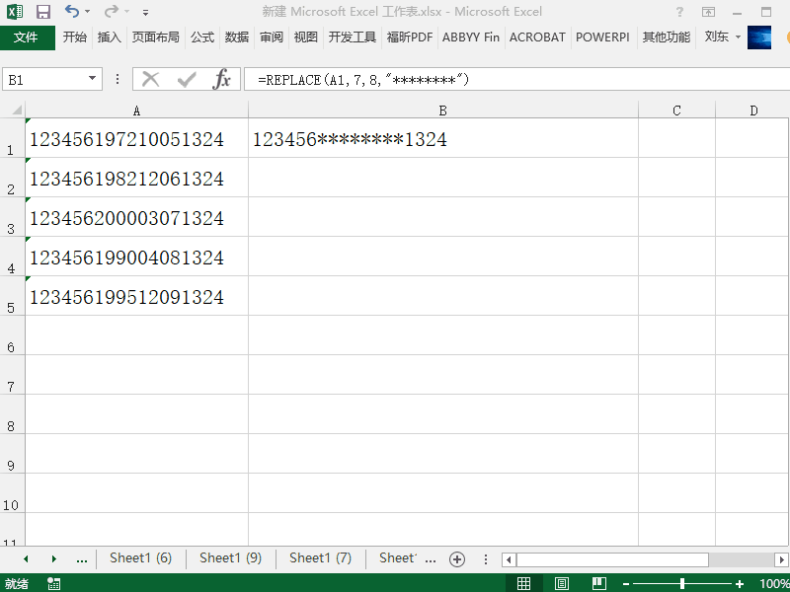This screenshot has height=592, width=790.
Task: Select cell B1 with masked ID result
Action: 442,138
